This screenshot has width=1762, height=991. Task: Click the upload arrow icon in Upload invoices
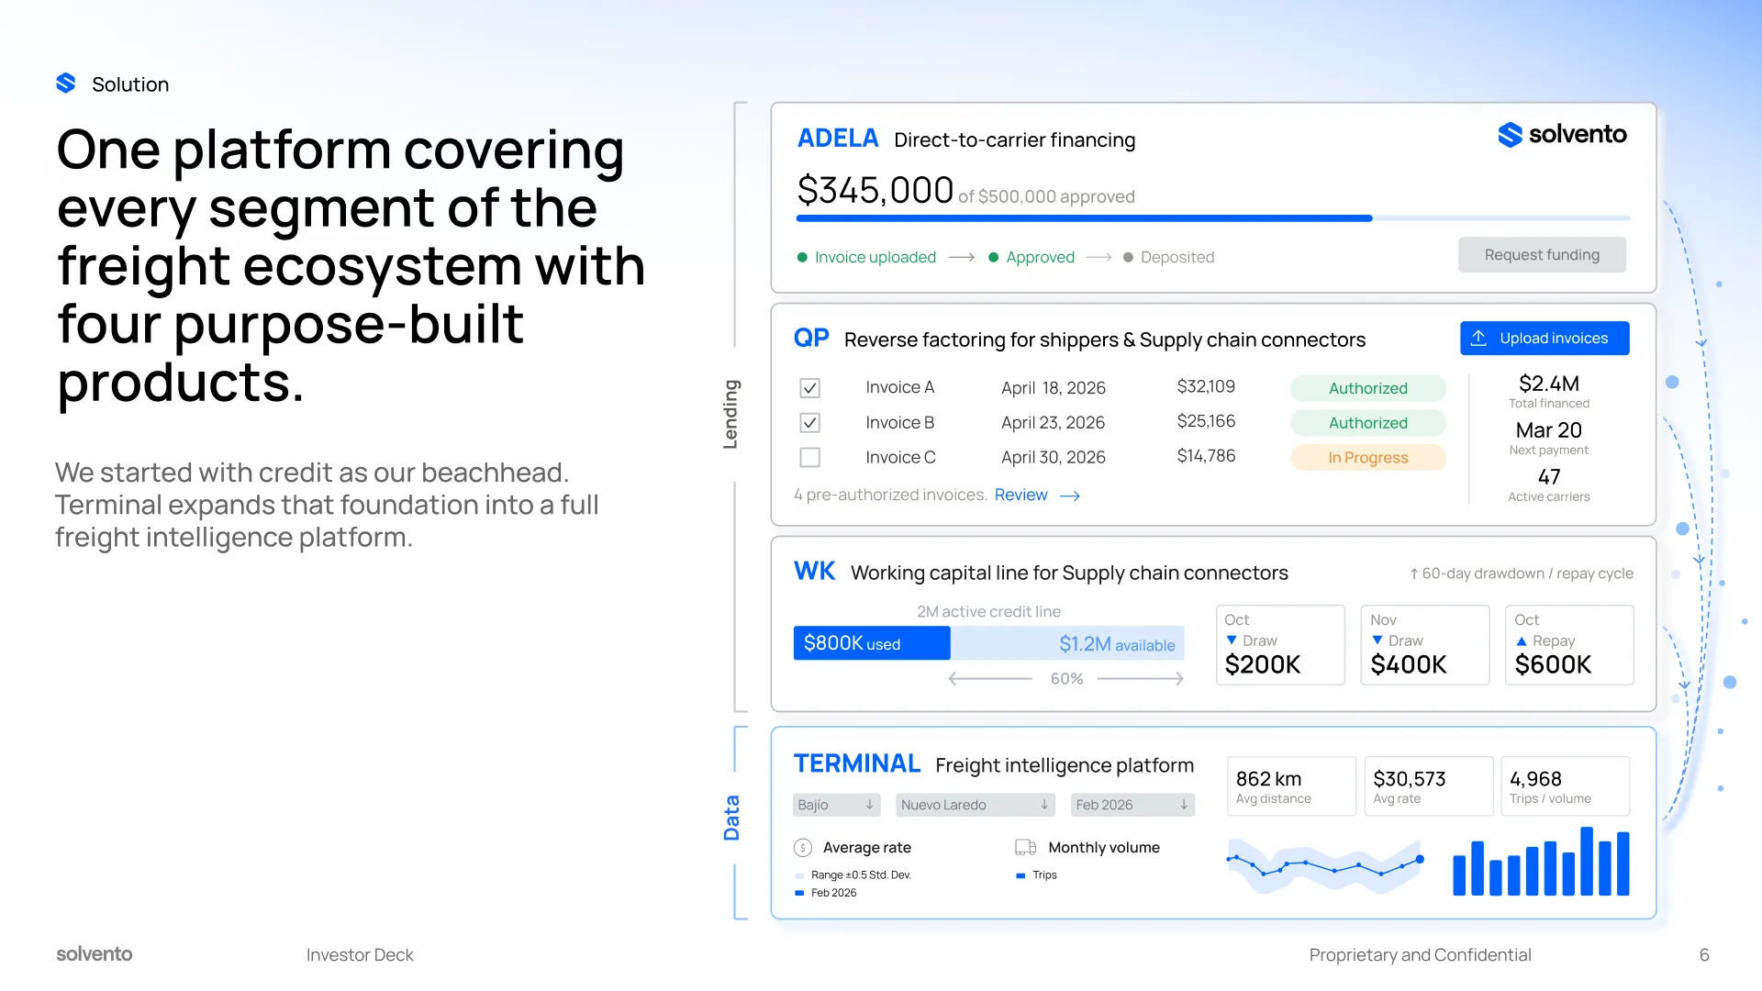pyautogui.click(x=1478, y=338)
